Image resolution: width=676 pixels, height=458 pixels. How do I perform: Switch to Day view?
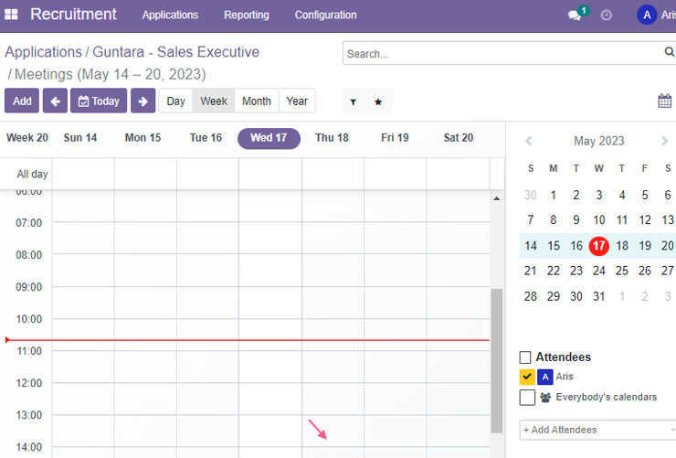click(176, 101)
